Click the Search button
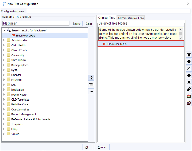The height and width of the screenshot is (151, 192). click(x=77, y=23)
